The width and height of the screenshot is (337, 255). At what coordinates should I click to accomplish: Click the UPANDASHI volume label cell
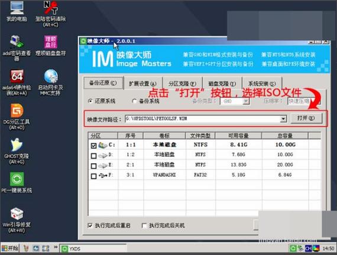coord(164,175)
